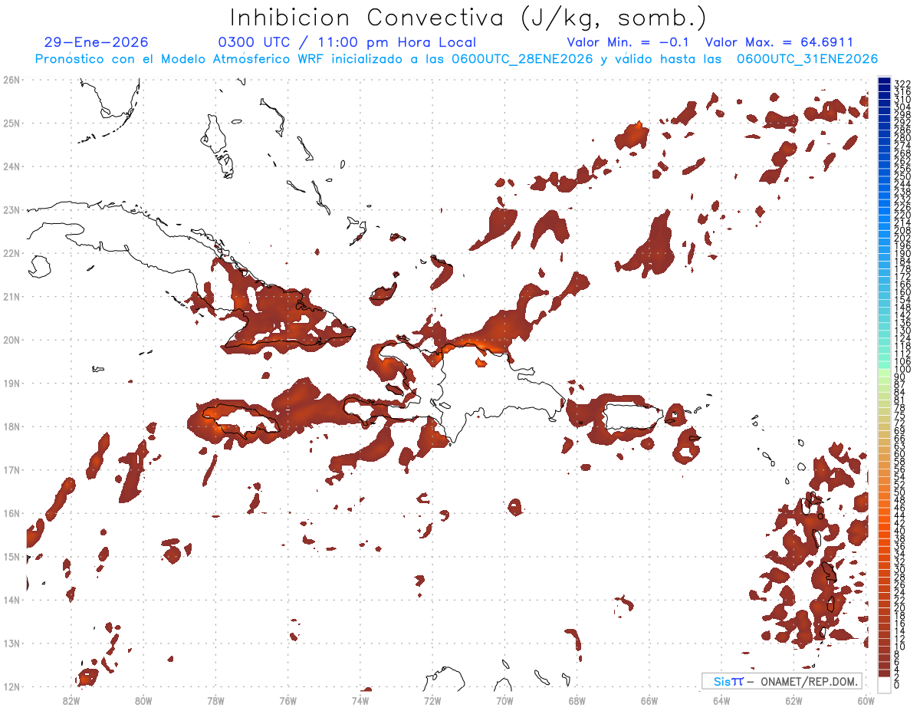Click the '78W' longitude label
920x711 pixels.
tap(215, 700)
